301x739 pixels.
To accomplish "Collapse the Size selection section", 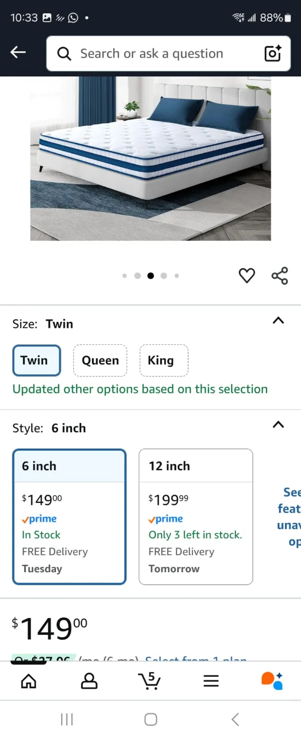I will coord(278,321).
